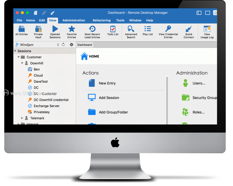View Credential Entries
This screenshot has width=233, height=186.
click(x=168, y=31)
